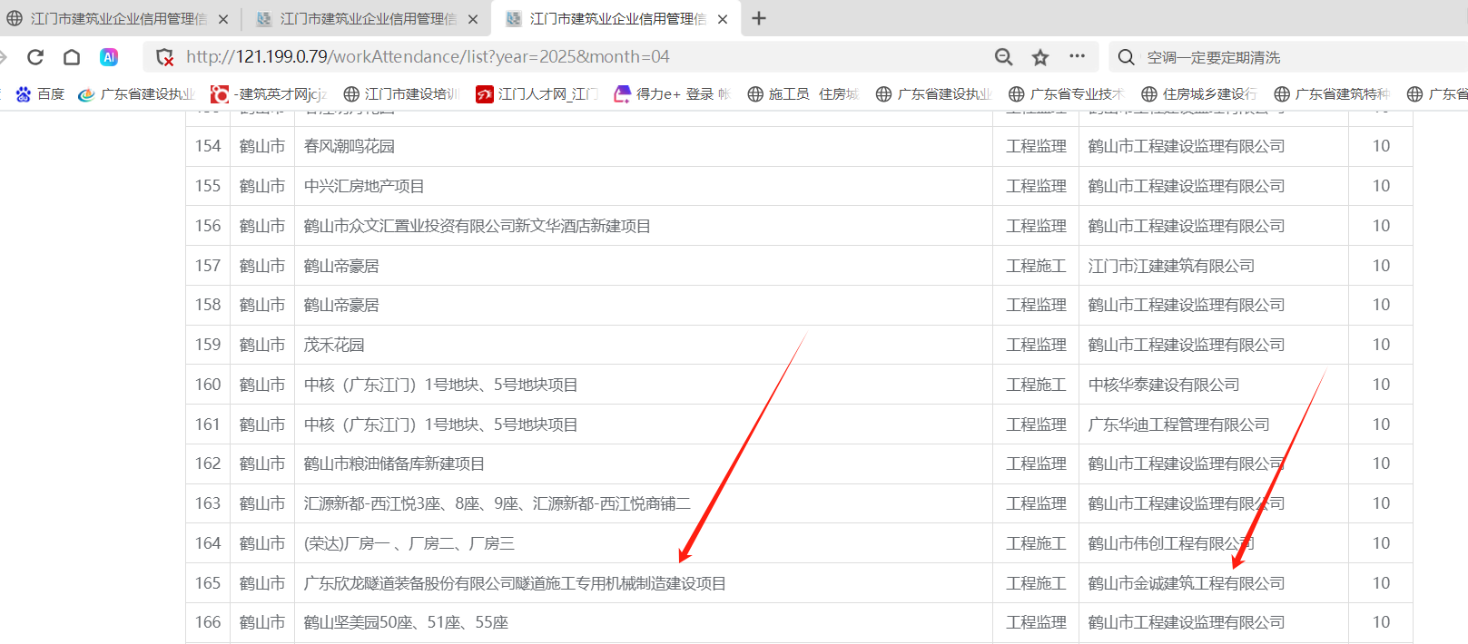
Task: Click project name 中兴汇房地产项目
Action: pos(364,186)
